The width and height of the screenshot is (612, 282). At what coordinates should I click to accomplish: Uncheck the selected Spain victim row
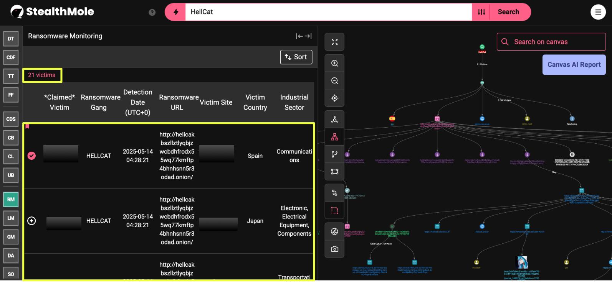[x=31, y=156]
